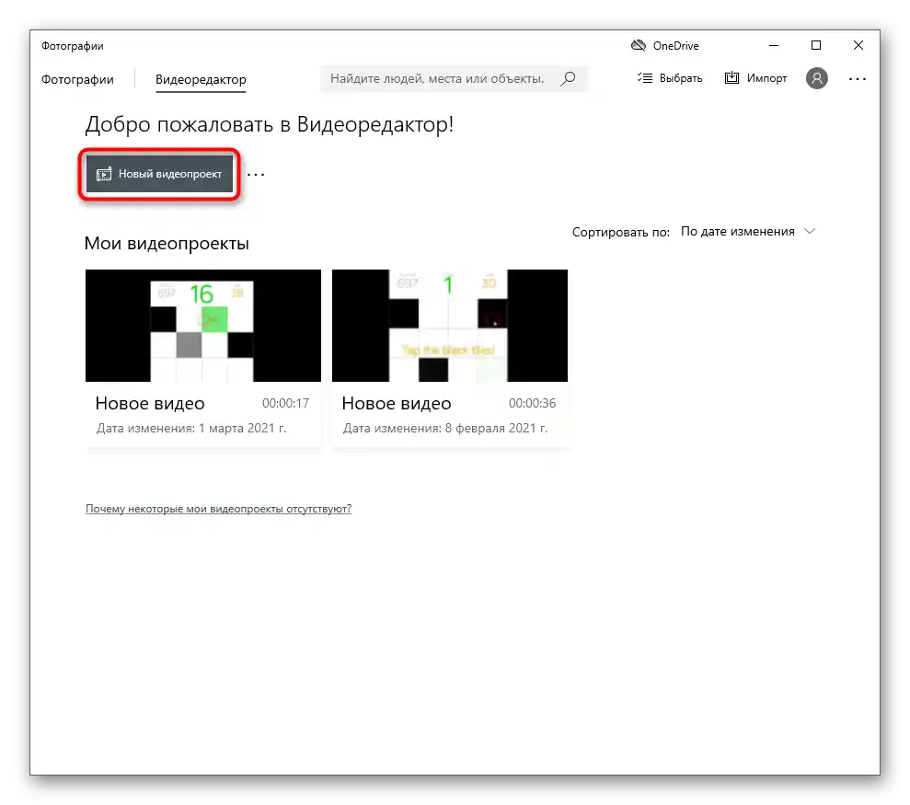Click the Импорт button
This screenshot has width=910, height=805.
[755, 78]
